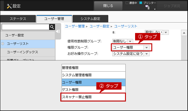Toggle the プリンター indicator box
Viewport: 188px width, 111px height.
click(x=141, y=3)
